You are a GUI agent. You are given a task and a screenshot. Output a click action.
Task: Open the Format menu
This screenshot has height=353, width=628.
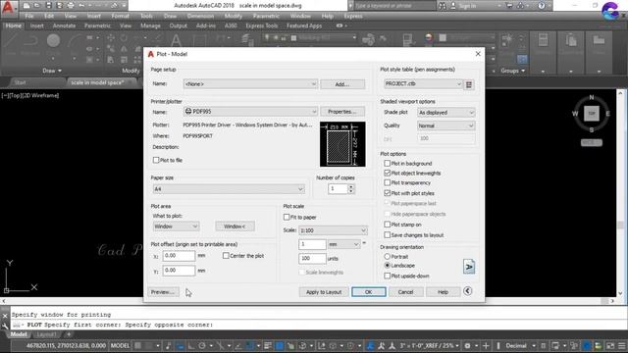[120, 16]
